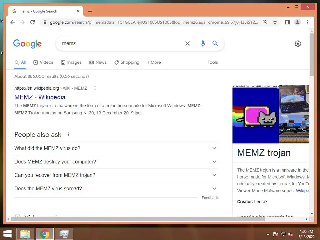Image resolution: width=320 pixels, height=240 pixels.
Task: Click the horizontal scrollbar thumb
Action: point(138,219)
